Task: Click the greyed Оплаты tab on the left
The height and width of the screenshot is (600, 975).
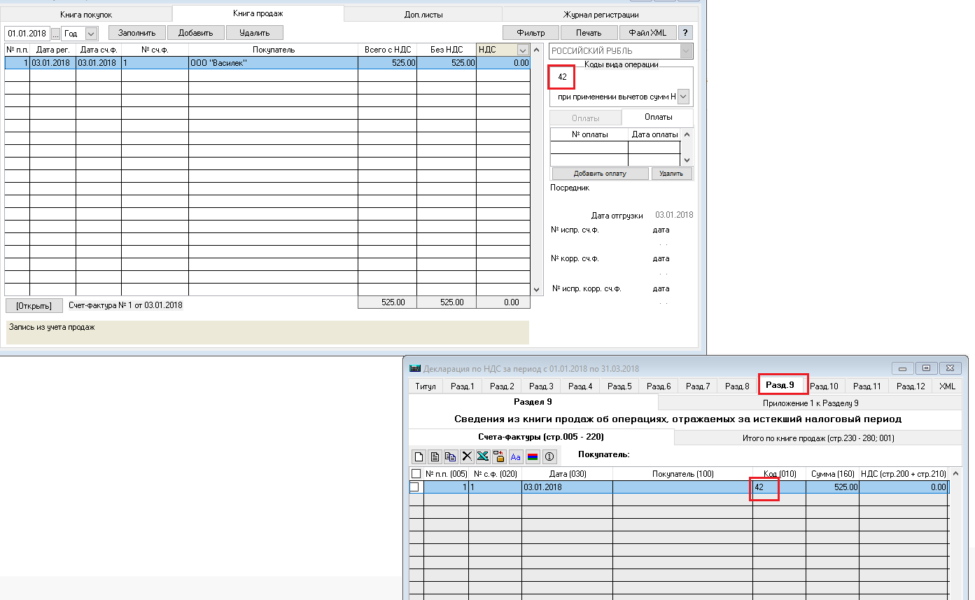Action: [585, 118]
